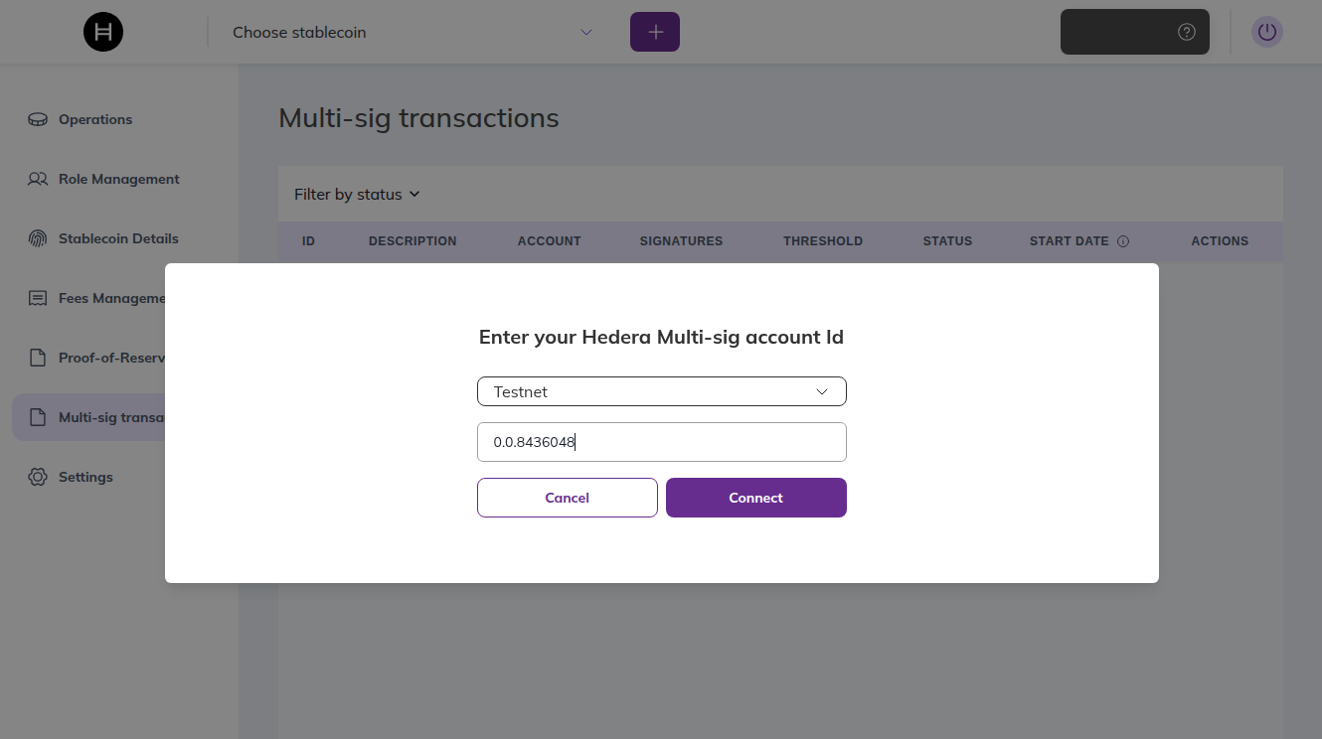
Task: Select the Fees Management icon
Action: [37, 298]
